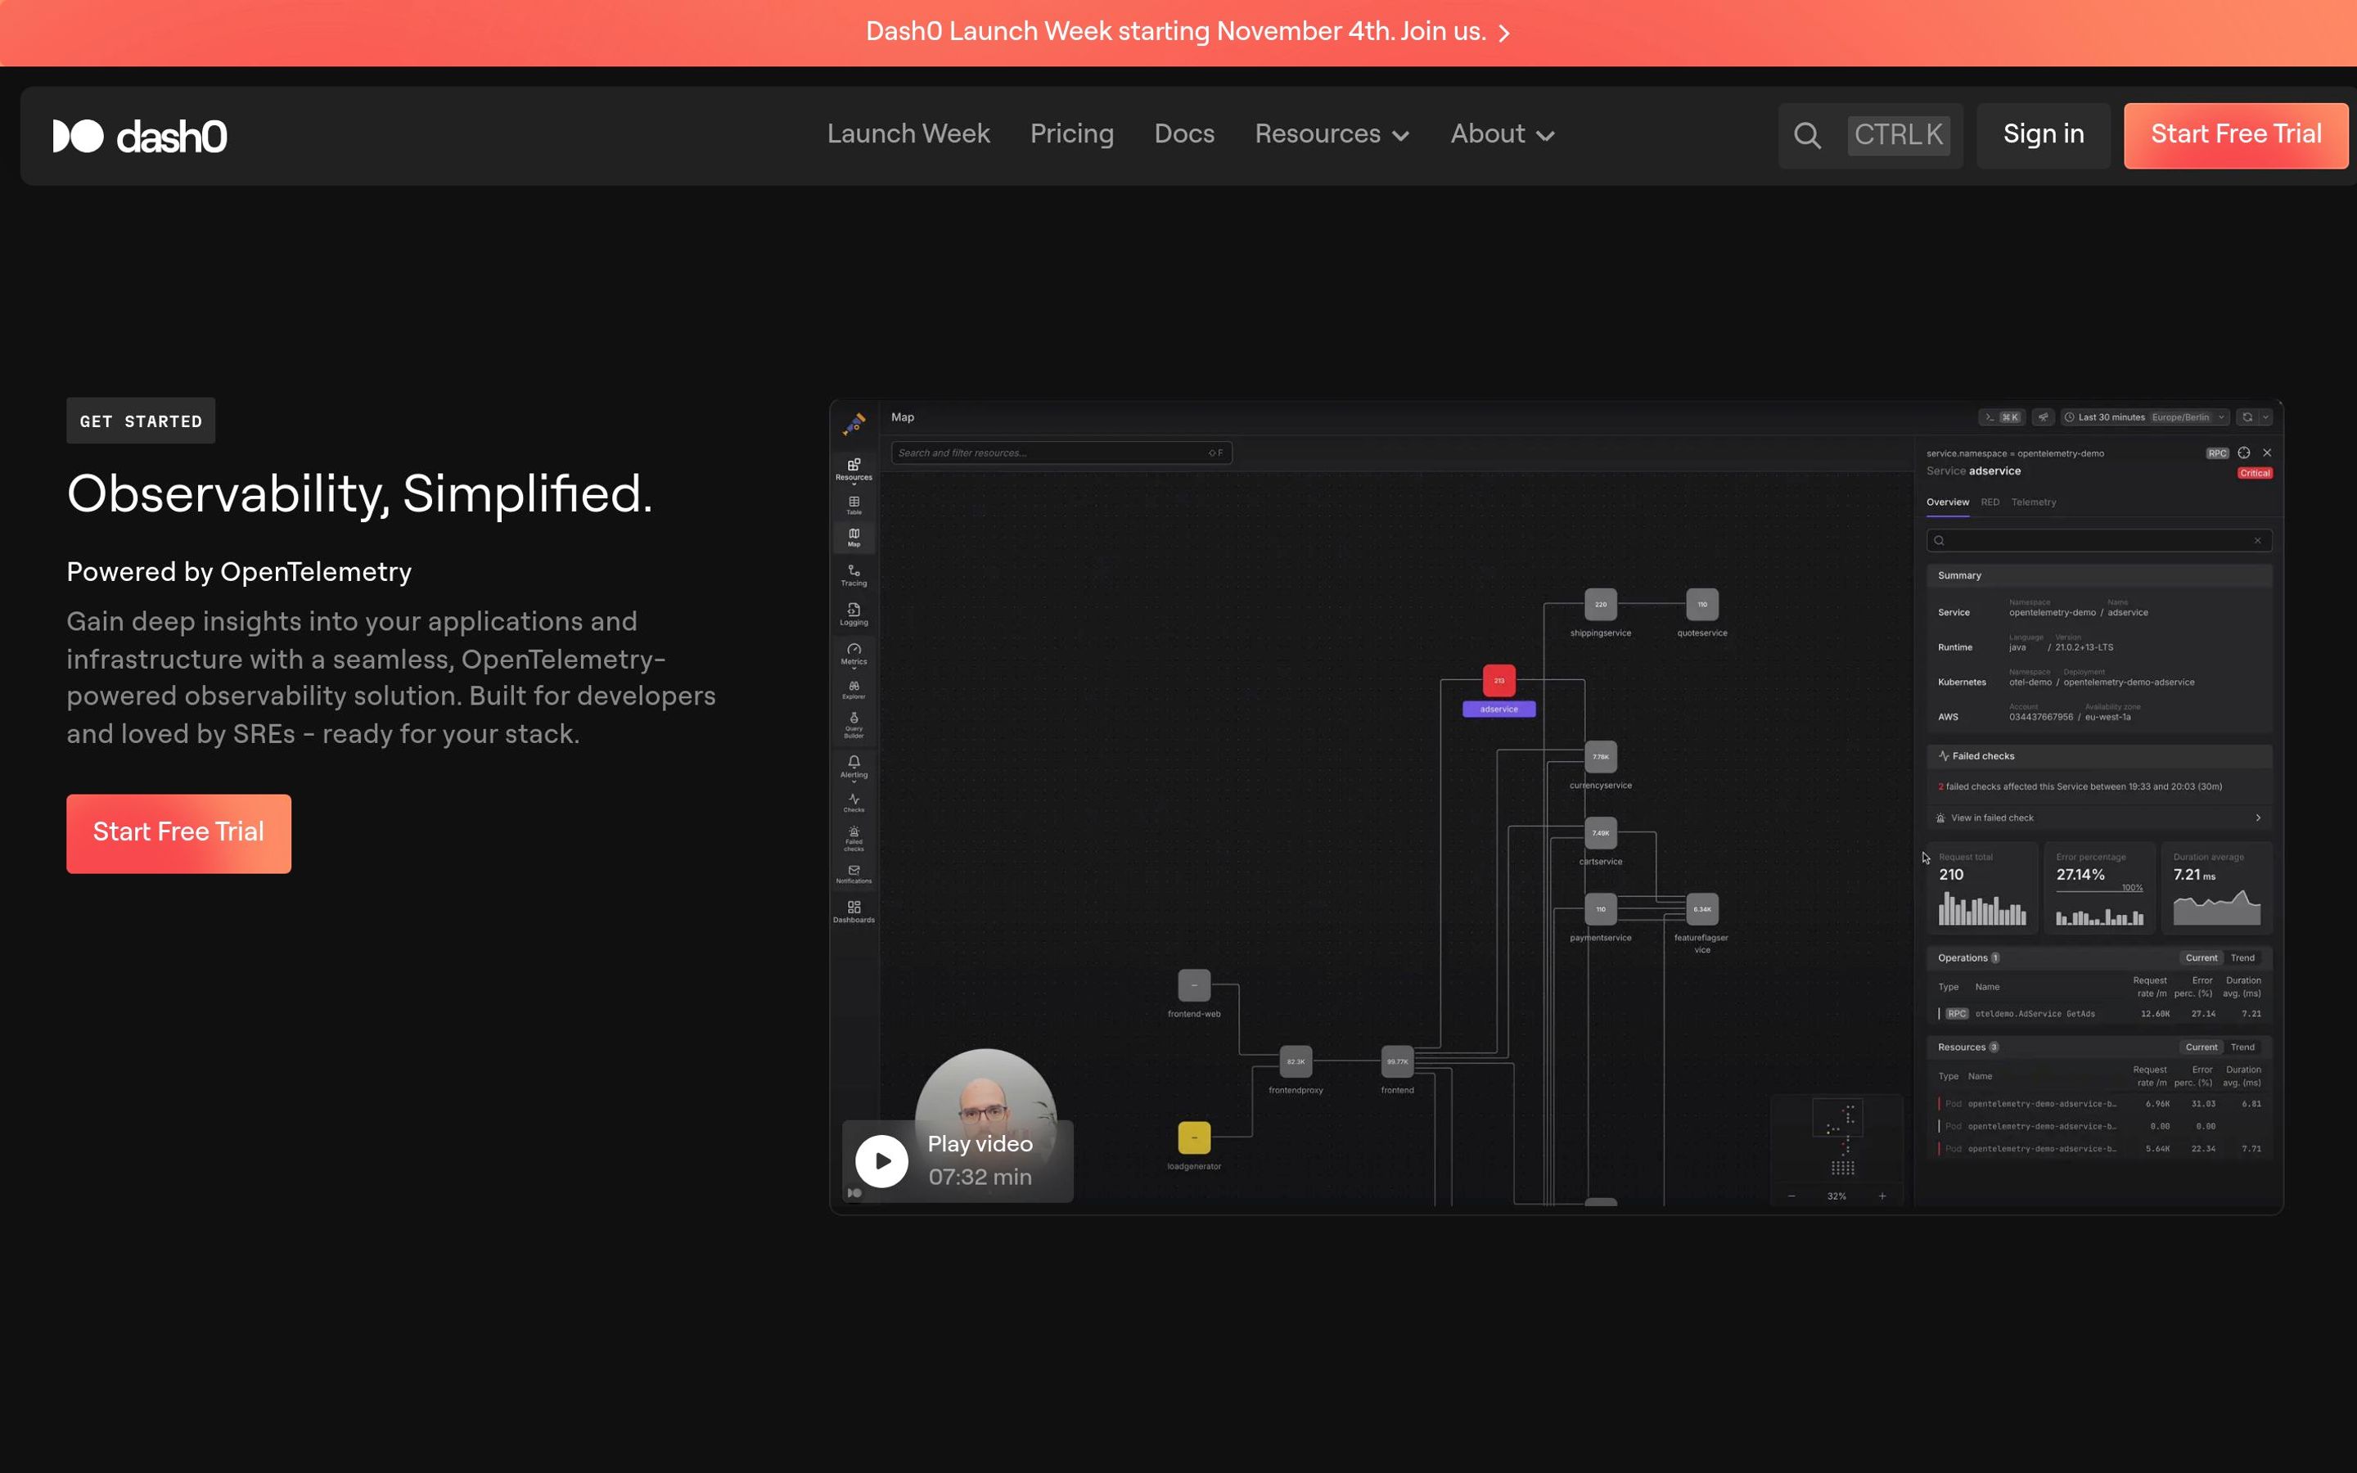Click the search magnifier icon

tap(1807, 135)
